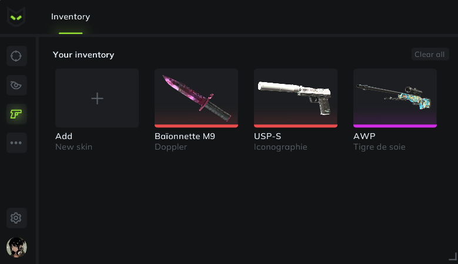Open the three-dots more options sidebar icon
This screenshot has width=458, height=264.
(x=16, y=143)
